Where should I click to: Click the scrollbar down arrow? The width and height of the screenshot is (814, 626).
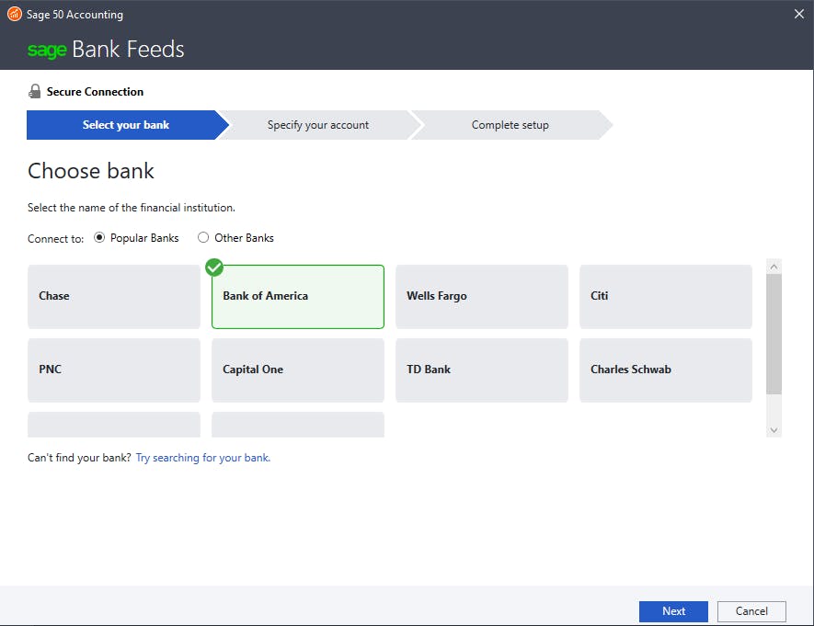pyautogui.click(x=774, y=428)
